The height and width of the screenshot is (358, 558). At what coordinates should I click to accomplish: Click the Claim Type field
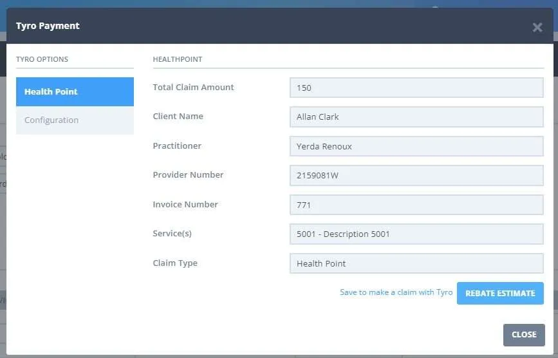coord(416,263)
